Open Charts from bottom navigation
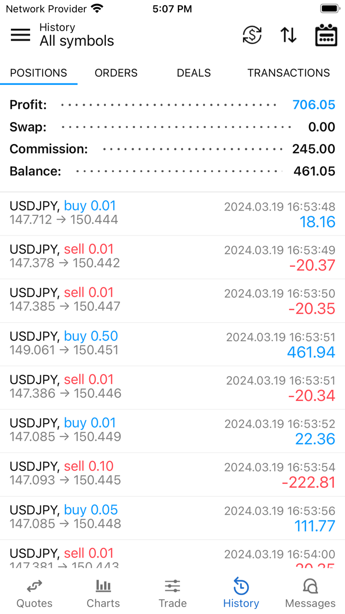 coord(103,593)
